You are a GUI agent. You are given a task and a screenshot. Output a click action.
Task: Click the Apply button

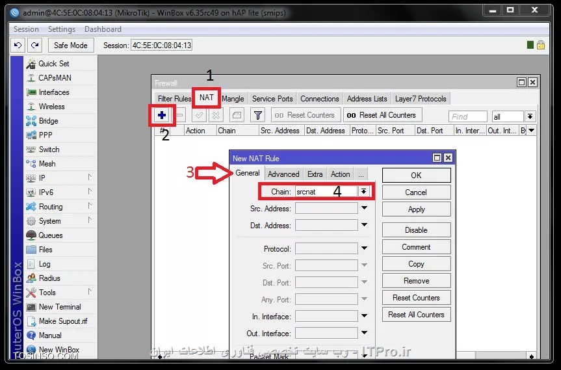416,209
